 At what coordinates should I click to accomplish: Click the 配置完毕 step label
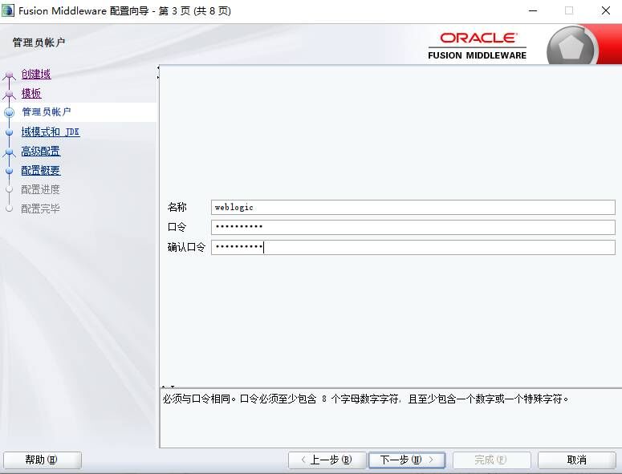[40, 209]
